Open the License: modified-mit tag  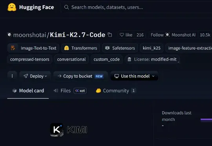152,59
